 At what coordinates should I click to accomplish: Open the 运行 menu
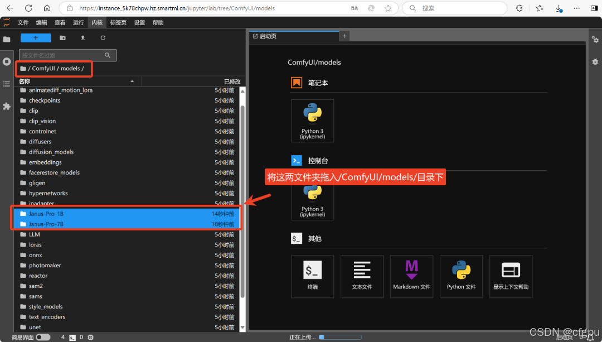79,23
